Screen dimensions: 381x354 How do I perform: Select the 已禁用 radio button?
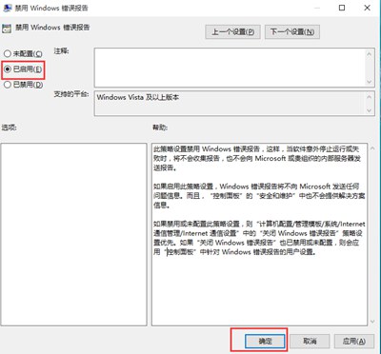[x=23, y=85]
